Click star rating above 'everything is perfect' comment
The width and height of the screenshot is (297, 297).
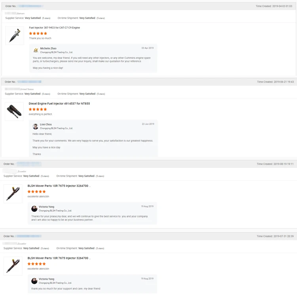(x=38, y=109)
